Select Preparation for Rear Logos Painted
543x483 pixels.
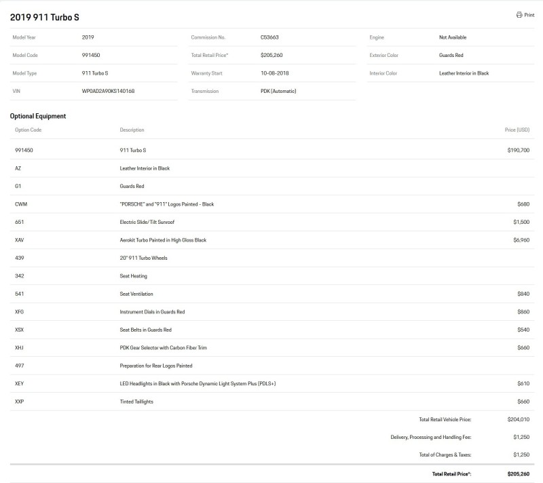pyautogui.click(x=156, y=366)
